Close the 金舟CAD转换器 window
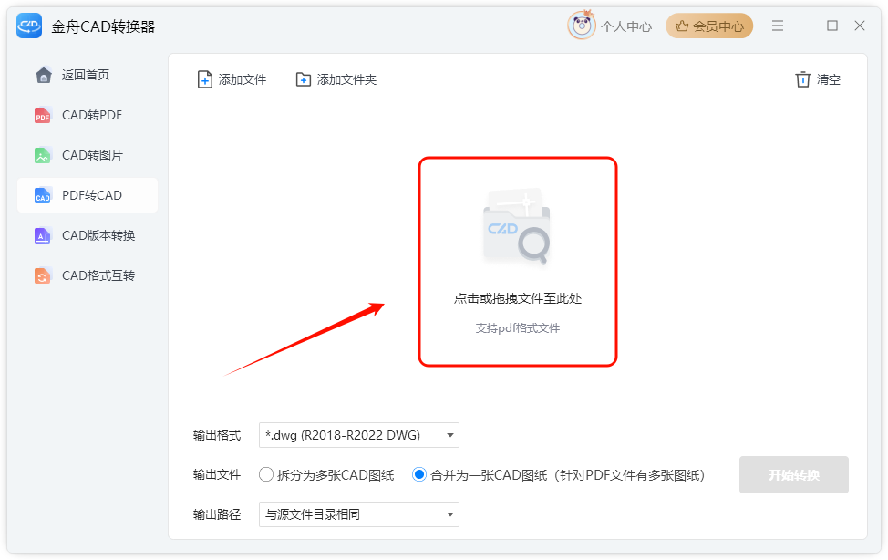 860,26
